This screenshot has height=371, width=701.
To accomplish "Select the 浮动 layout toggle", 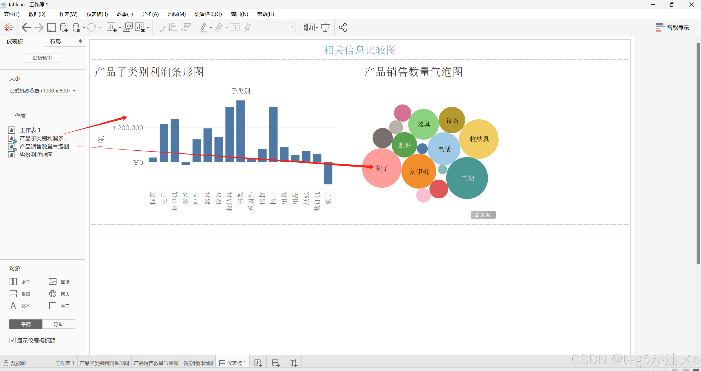I will tap(58, 324).
